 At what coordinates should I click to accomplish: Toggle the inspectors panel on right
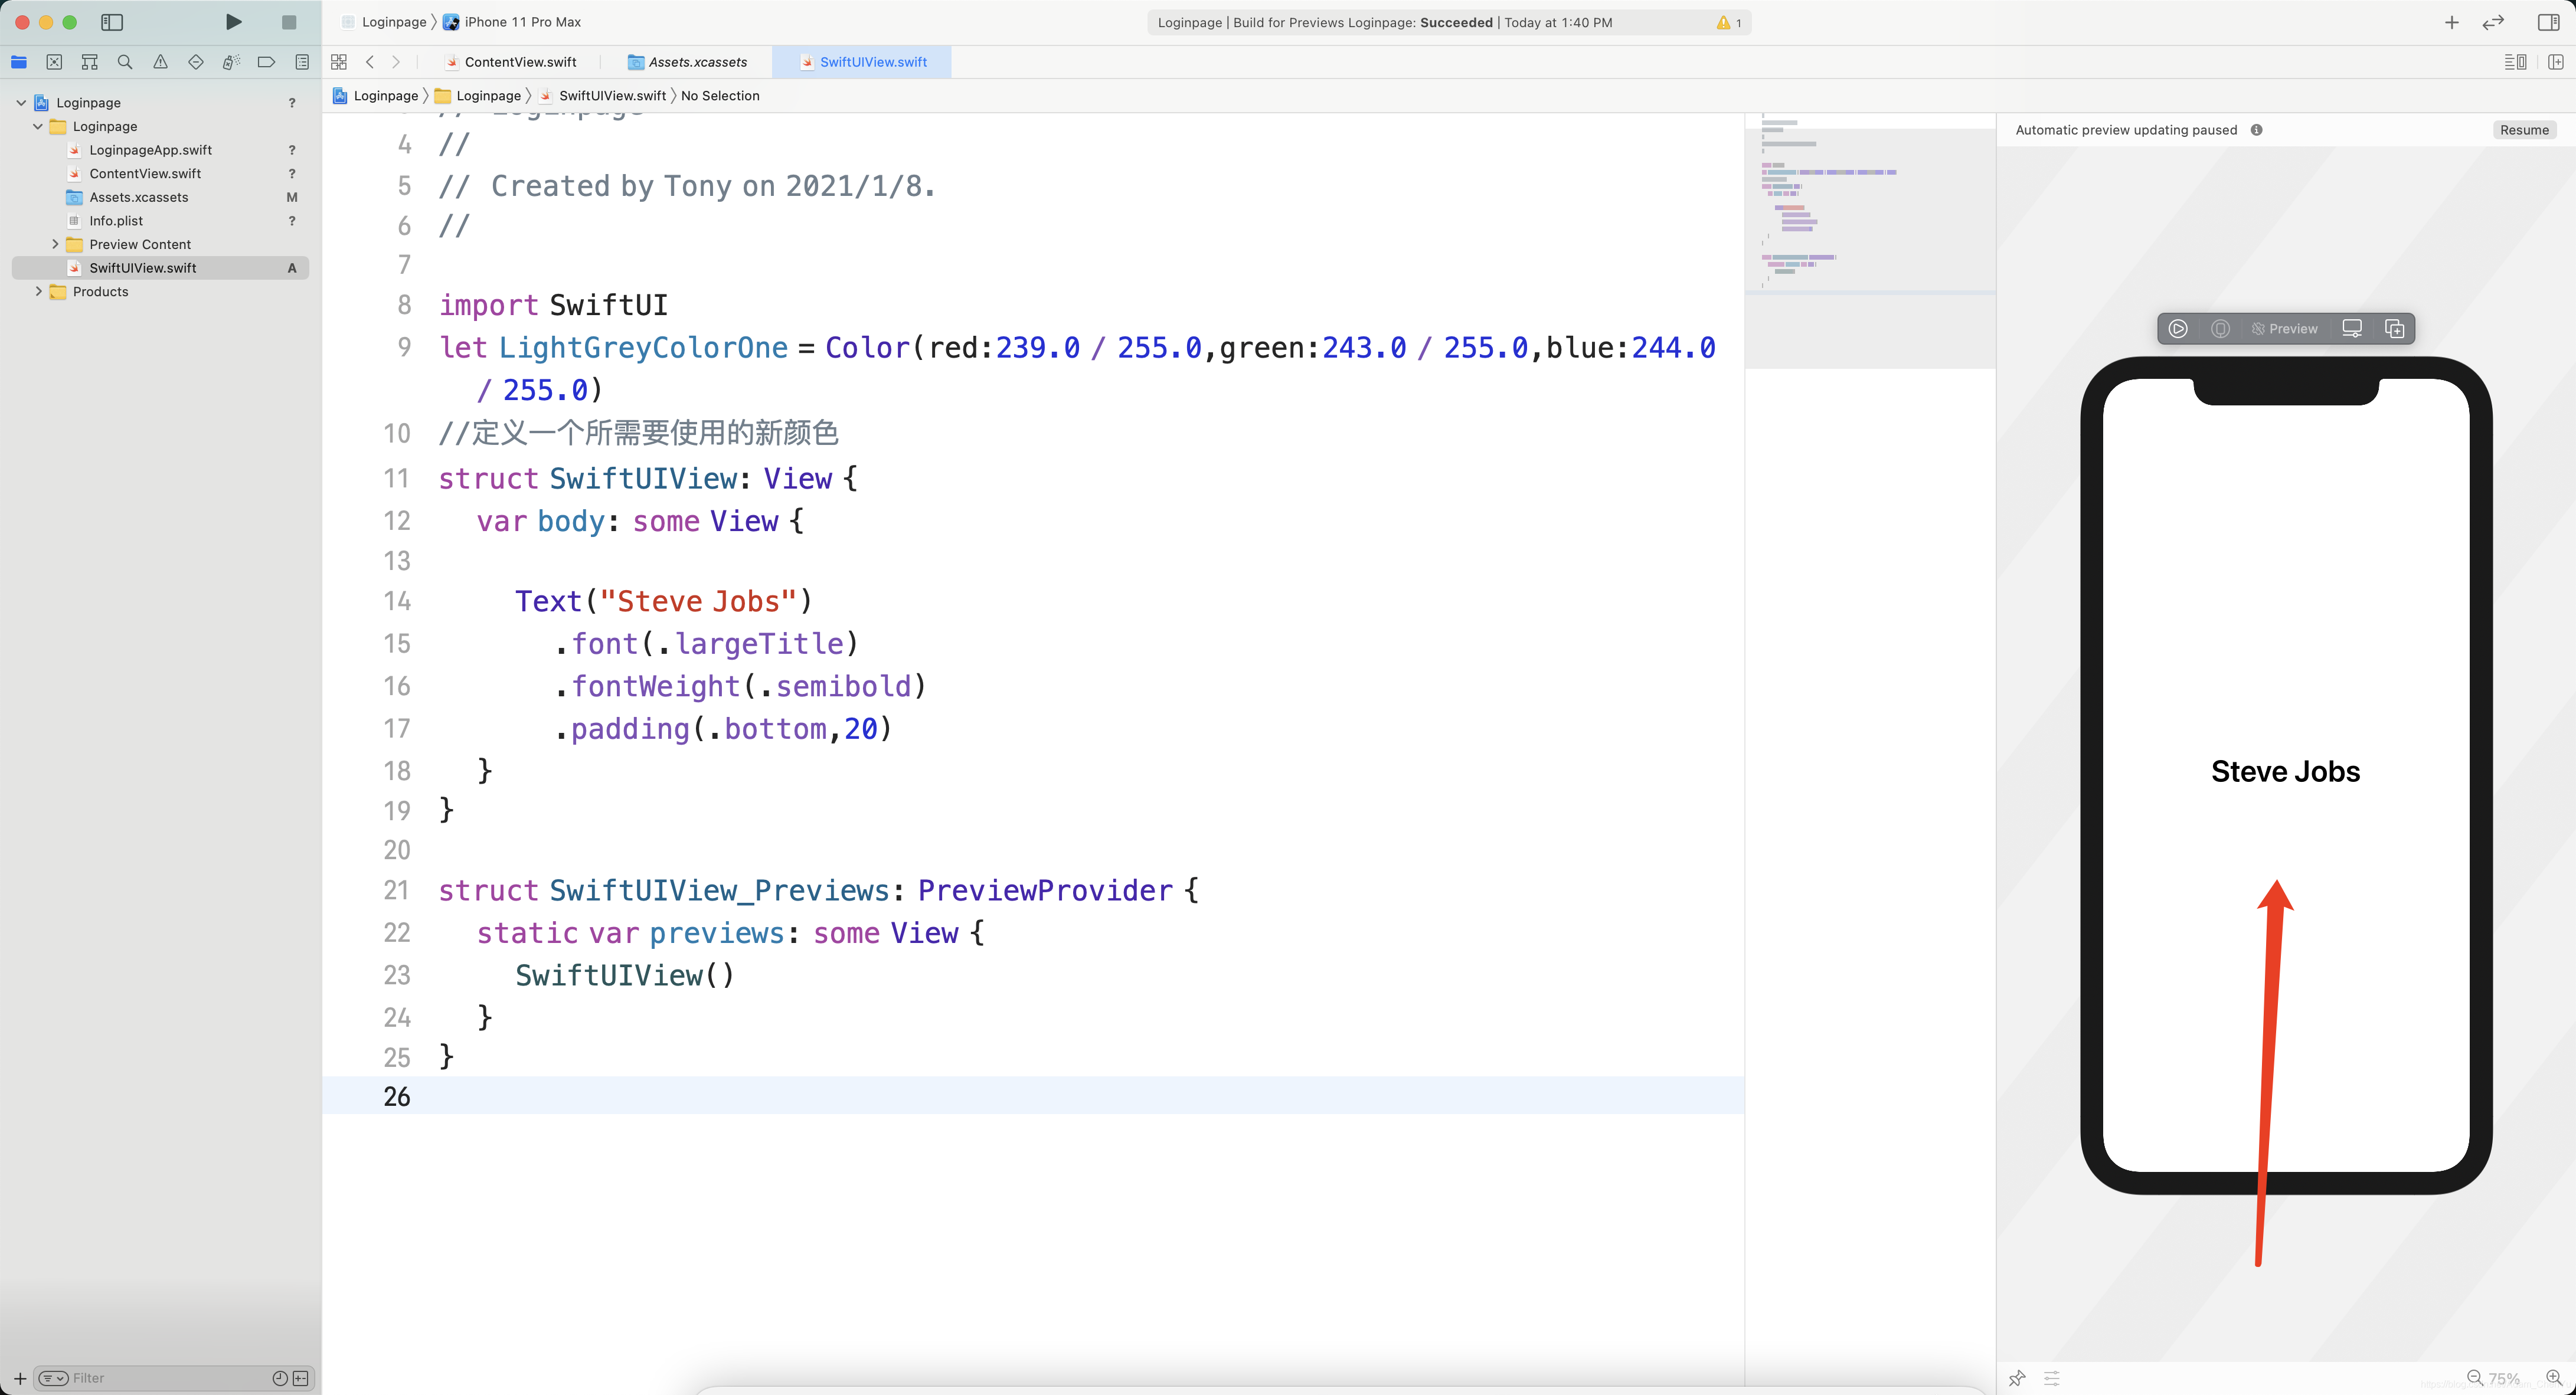[x=2548, y=22]
